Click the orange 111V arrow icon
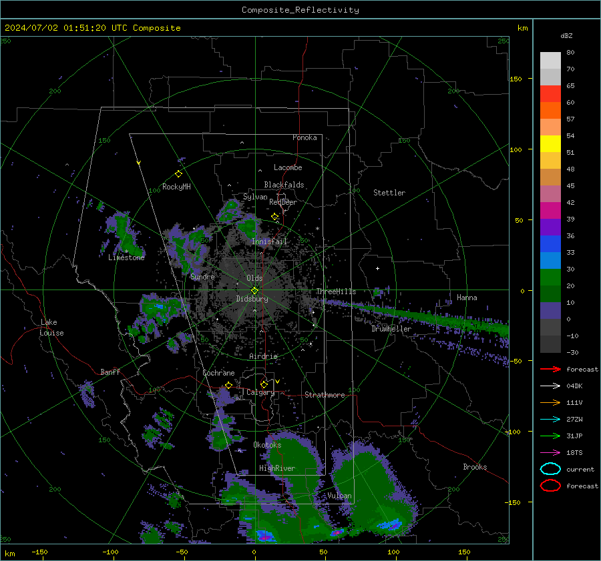Screen dimensions: 601x561 point(550,402)
